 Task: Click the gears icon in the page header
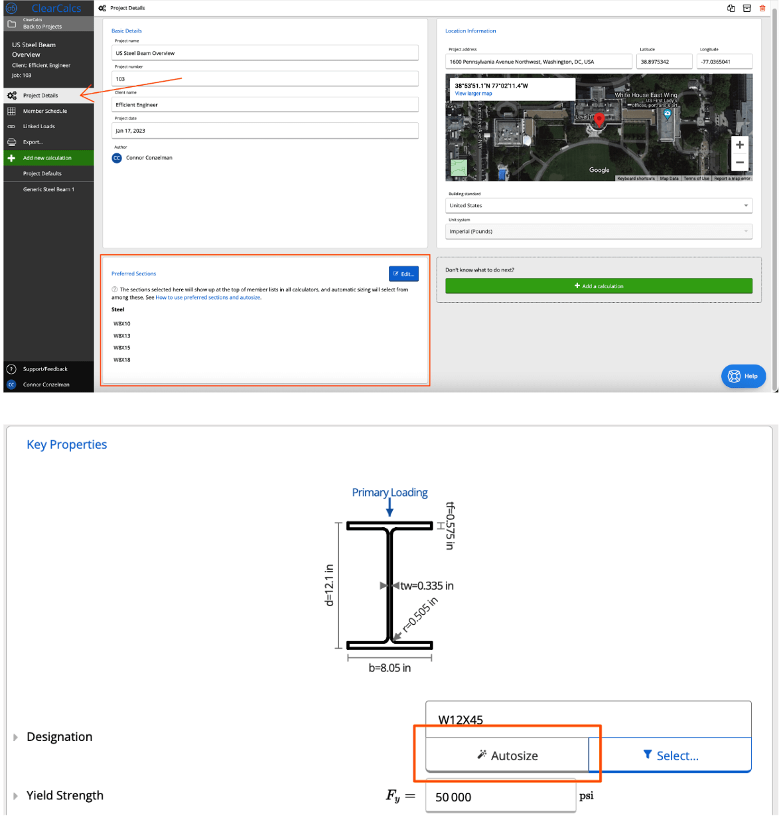[x=102, y=8]
